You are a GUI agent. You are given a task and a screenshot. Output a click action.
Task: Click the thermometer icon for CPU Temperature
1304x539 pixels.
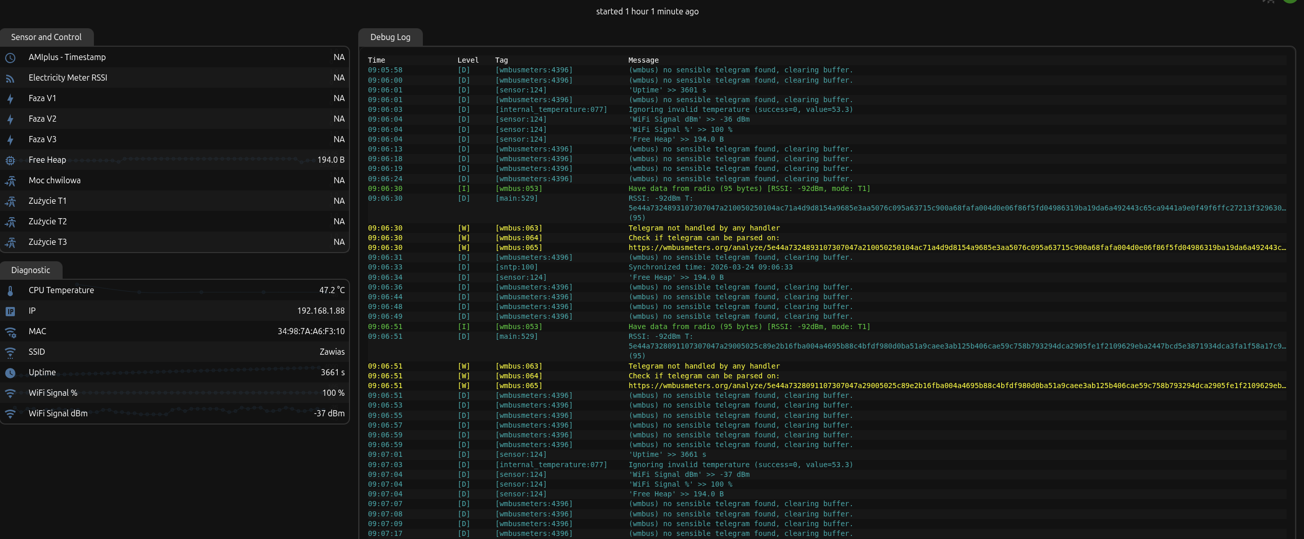click(10, 291)
